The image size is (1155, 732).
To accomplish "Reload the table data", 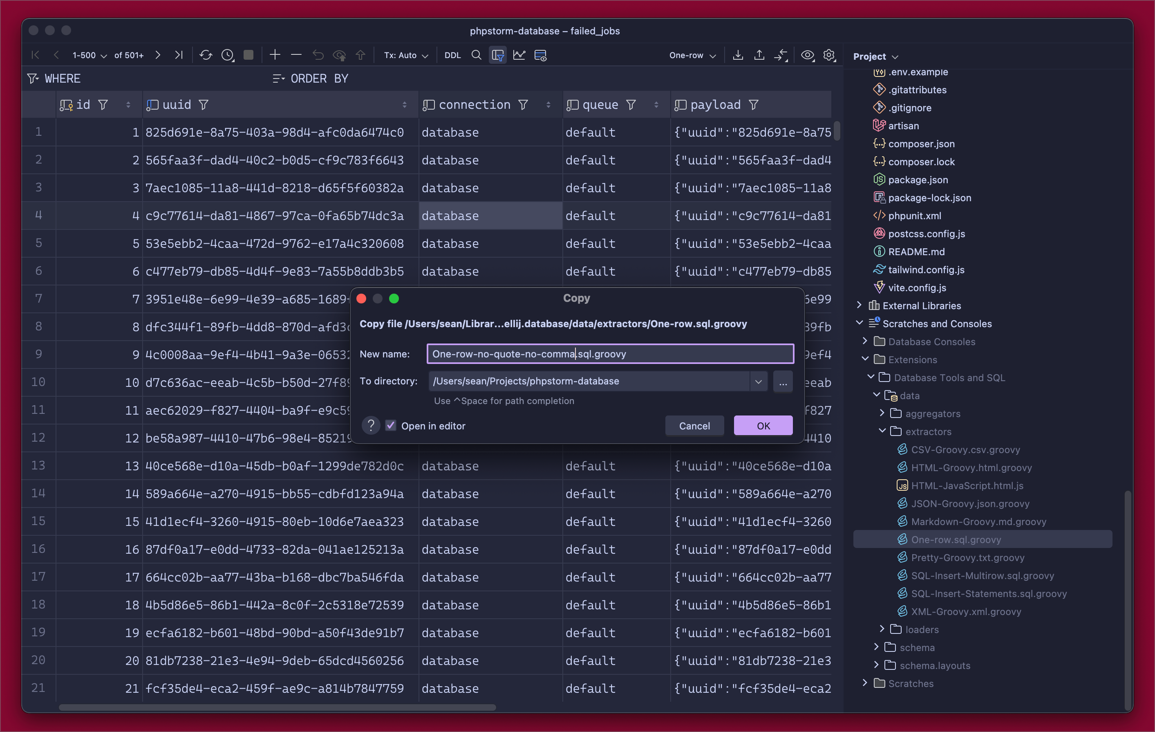I will coord(206,55).
